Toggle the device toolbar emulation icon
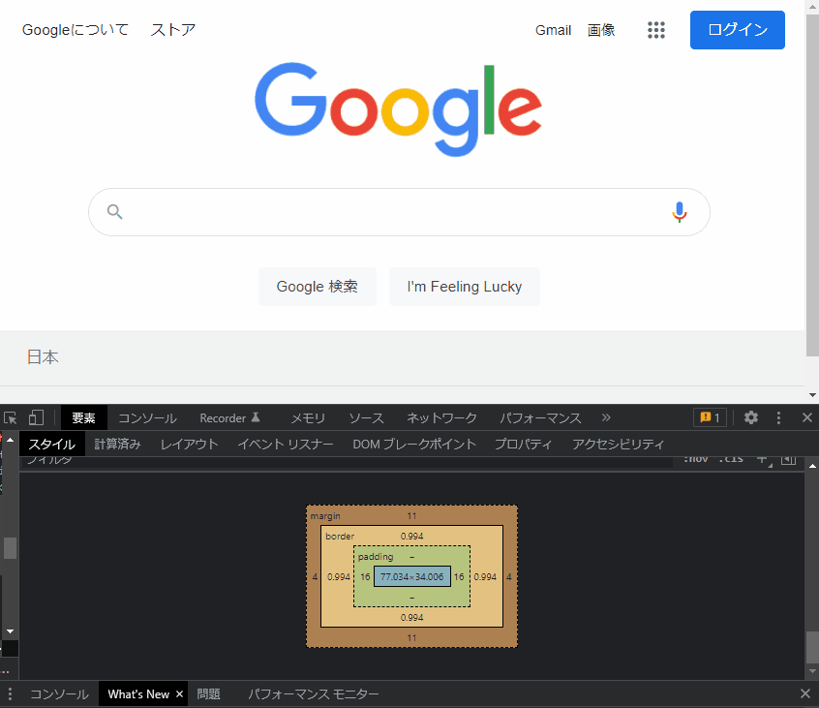This screenshot has height=708, width=819. point(36,417)
